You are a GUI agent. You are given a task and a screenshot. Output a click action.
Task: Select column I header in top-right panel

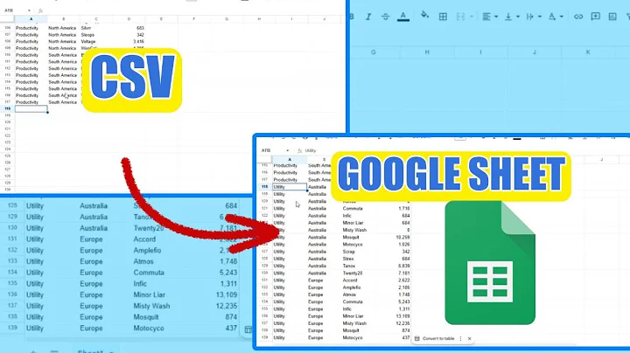pos(480,52)
